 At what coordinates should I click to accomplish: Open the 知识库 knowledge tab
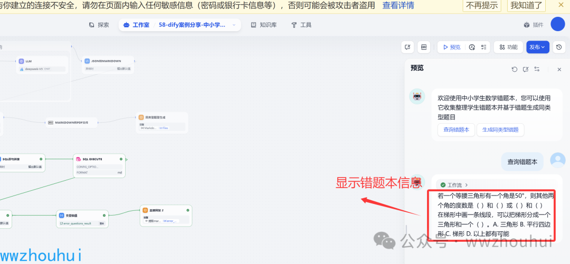pos(264,25)
